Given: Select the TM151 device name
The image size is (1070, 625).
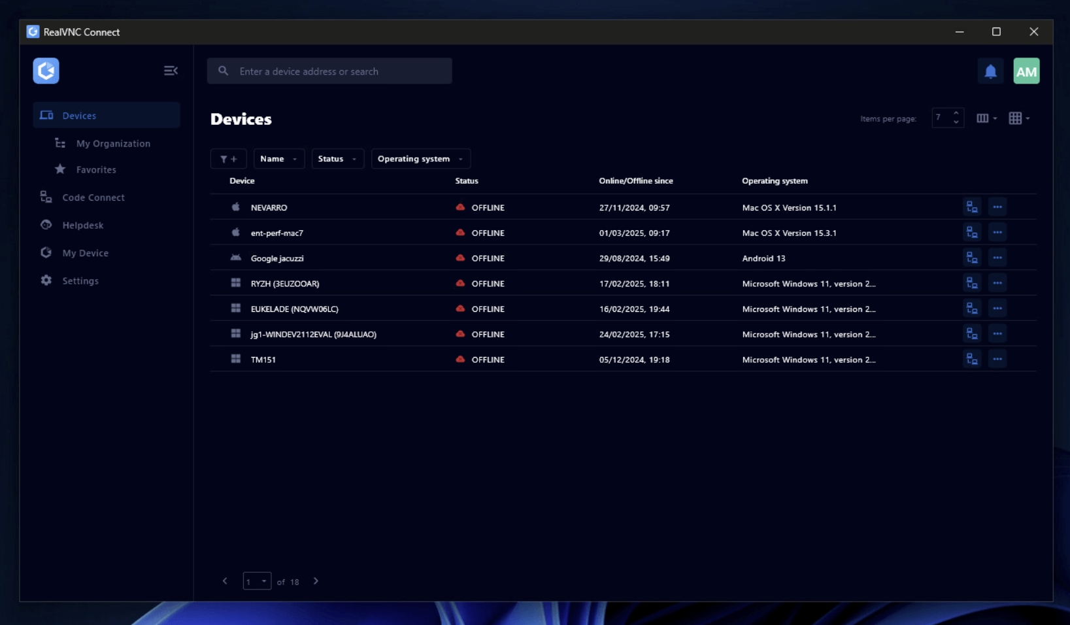Looking at the screenshot, I should [x=263, y=360].
